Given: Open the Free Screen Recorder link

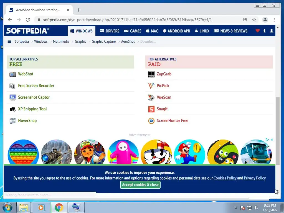Looking at the screenshot, I should 36,85.
